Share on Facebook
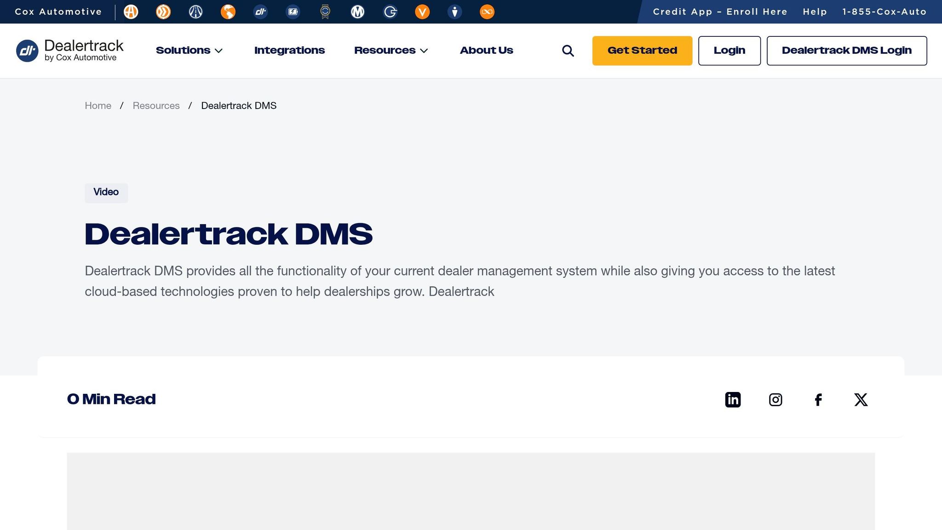This screenshot has width=942, height=530. click(818, 399)
